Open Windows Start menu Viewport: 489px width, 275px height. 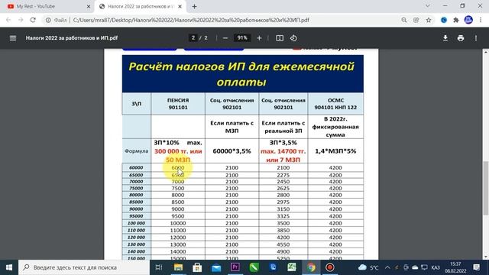coord(9,267)
